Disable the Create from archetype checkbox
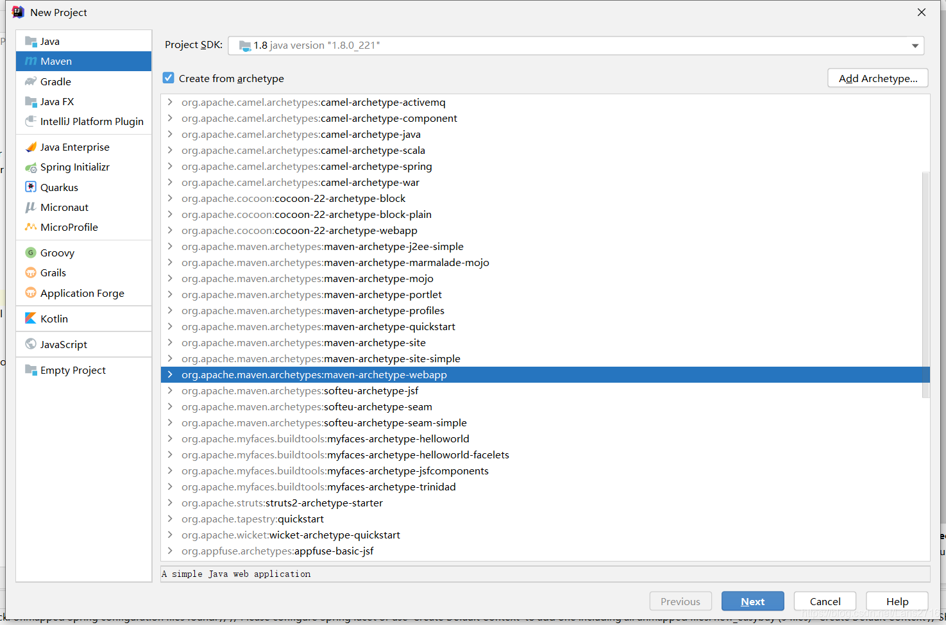The image size is (946, 625). click(168, 78)
